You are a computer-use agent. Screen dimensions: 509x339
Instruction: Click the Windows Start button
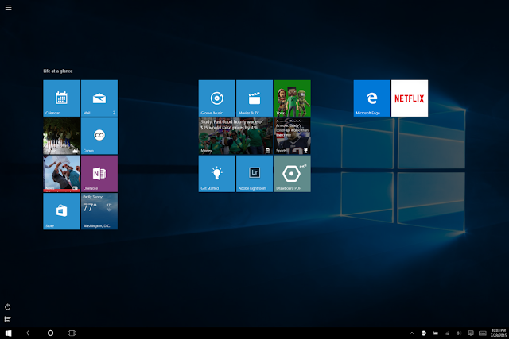[x=9, y=333]
